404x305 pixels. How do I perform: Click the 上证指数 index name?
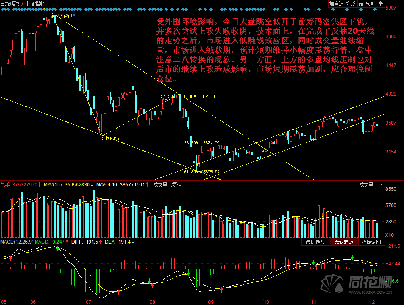click(35, 4)
